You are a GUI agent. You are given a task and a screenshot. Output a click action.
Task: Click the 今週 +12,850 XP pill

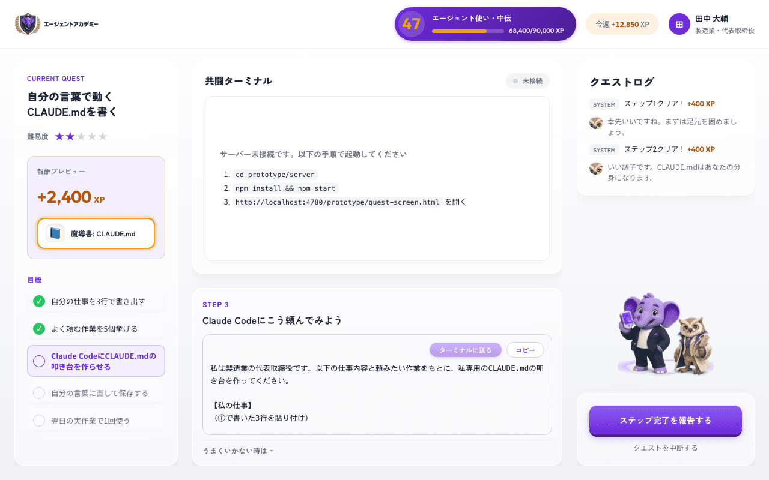coord(622,24)
